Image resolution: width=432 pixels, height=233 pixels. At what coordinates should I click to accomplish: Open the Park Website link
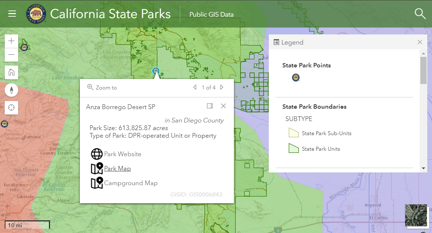pos(123,154)
